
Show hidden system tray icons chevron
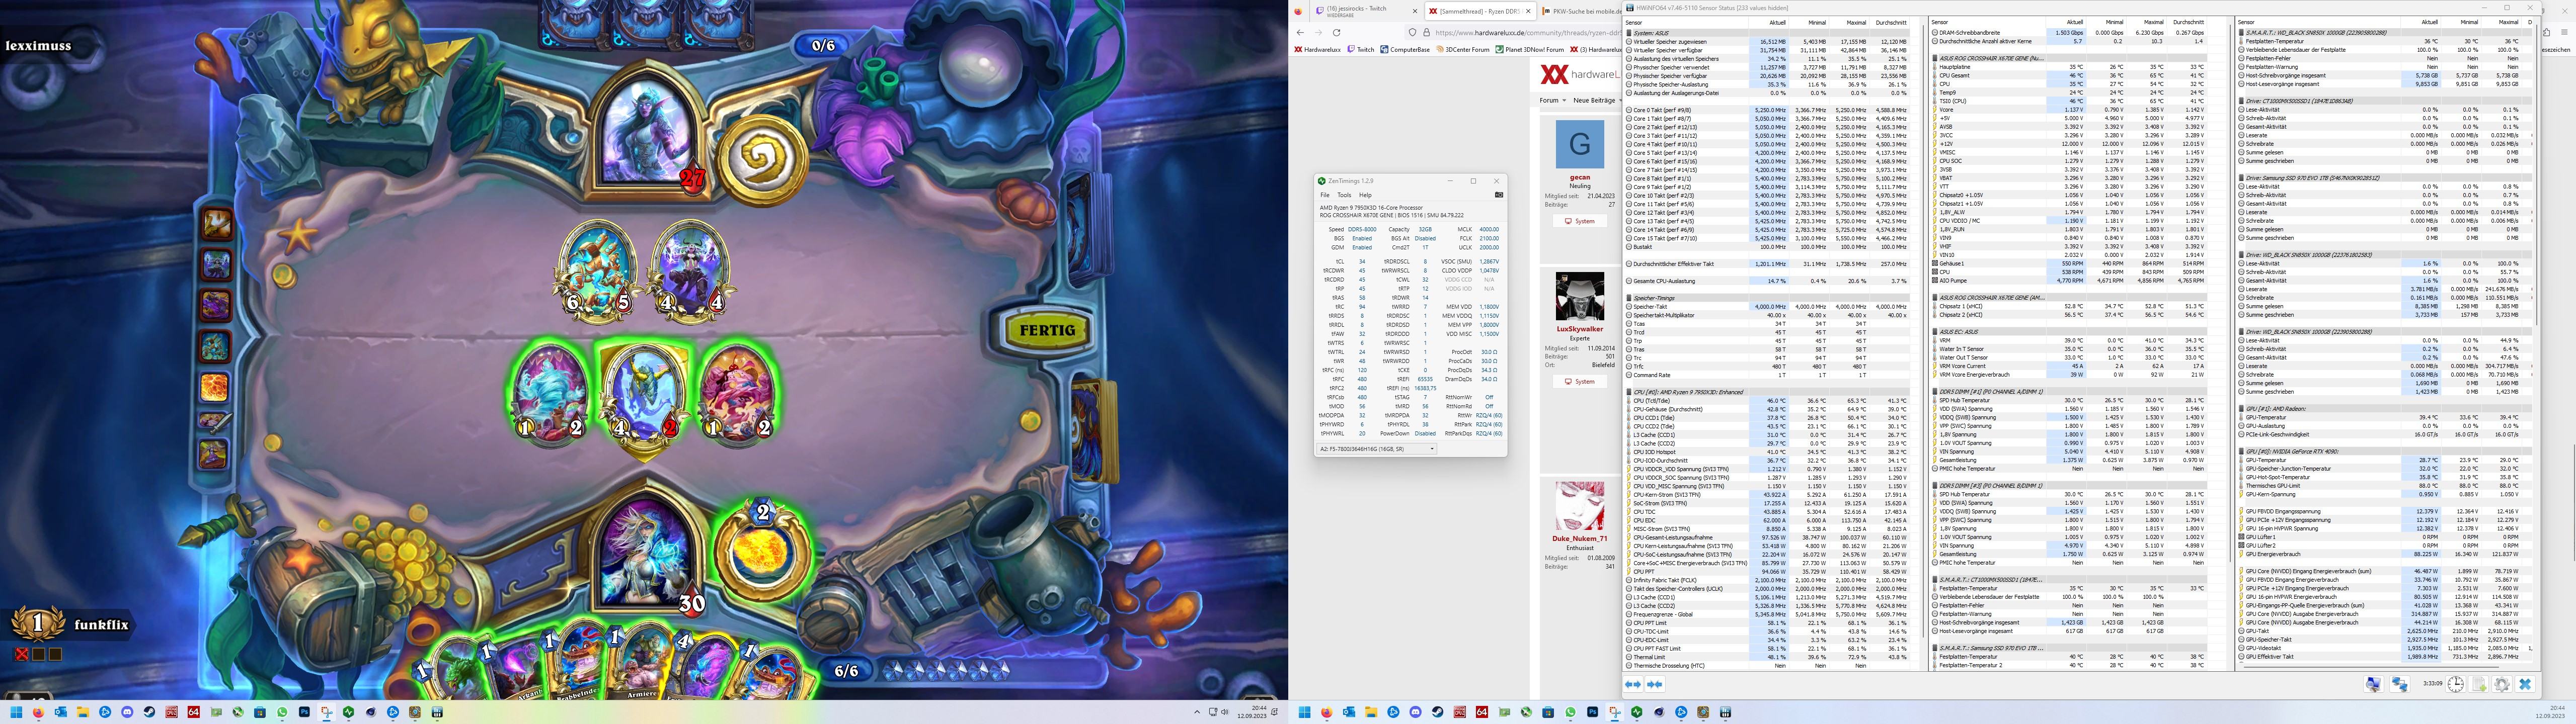click(1197, 712)
